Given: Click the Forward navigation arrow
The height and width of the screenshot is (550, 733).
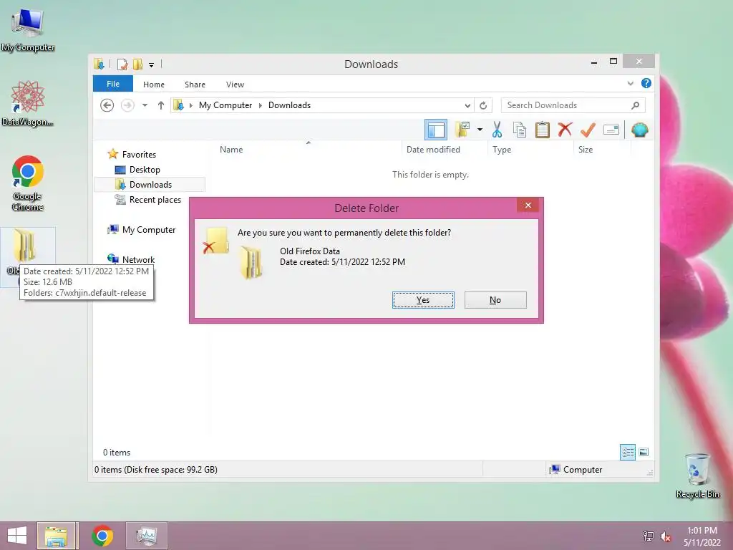Looking at the screenshot, I should point(127,105).
